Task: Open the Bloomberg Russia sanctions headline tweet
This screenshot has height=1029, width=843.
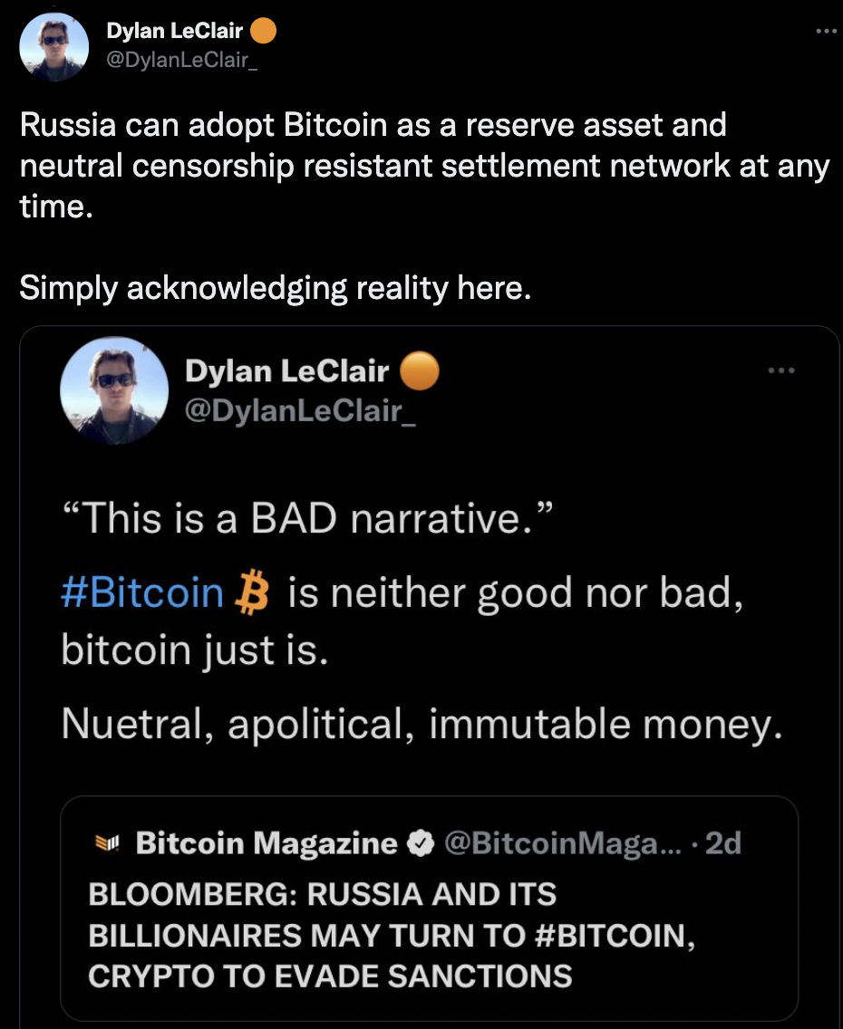Action: 391,935
